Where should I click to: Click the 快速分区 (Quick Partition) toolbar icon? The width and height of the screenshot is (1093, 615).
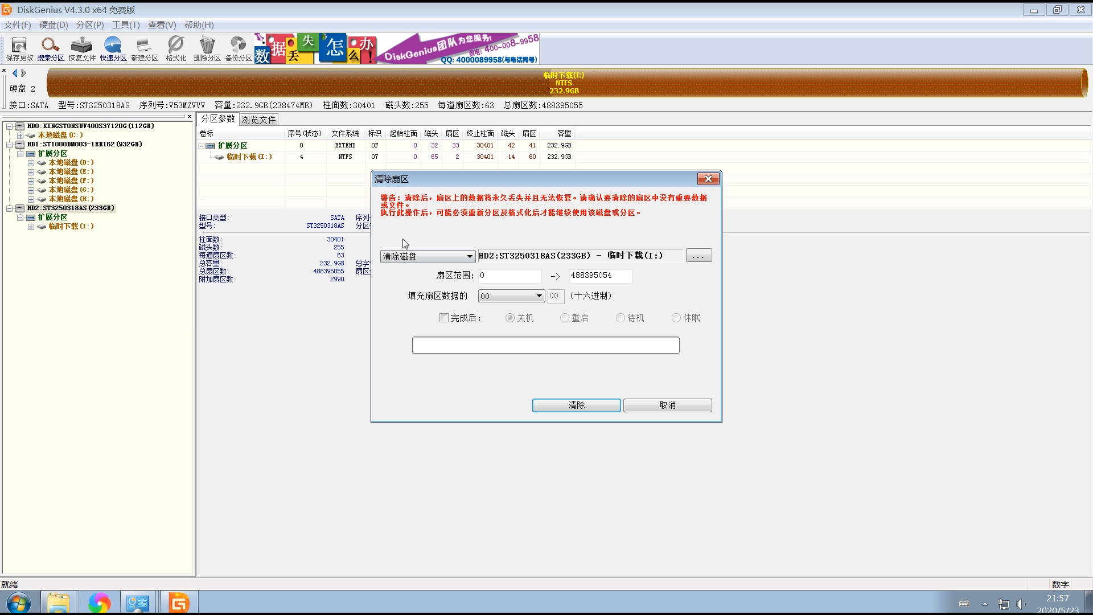113,48
